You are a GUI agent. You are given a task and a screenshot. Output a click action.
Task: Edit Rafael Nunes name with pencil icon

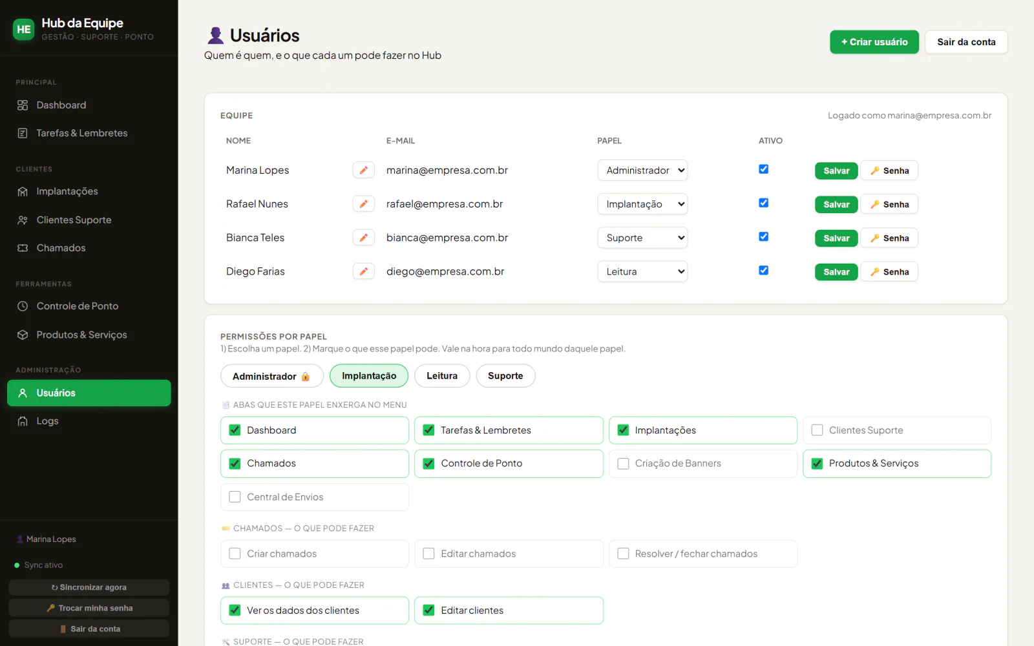(363, 204)
